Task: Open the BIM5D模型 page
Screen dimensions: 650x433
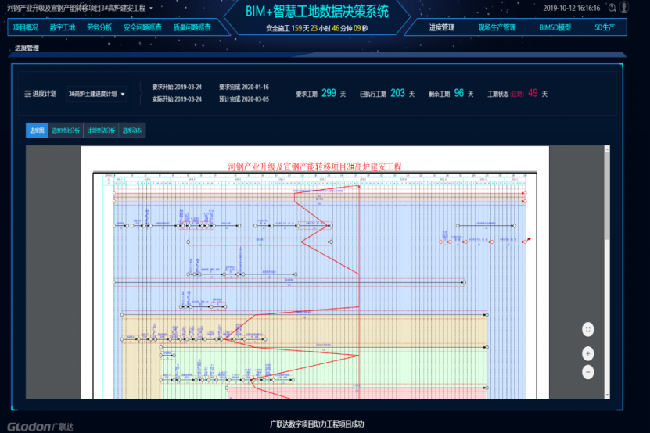Action: pyautogui.click(x=555, y=27)
